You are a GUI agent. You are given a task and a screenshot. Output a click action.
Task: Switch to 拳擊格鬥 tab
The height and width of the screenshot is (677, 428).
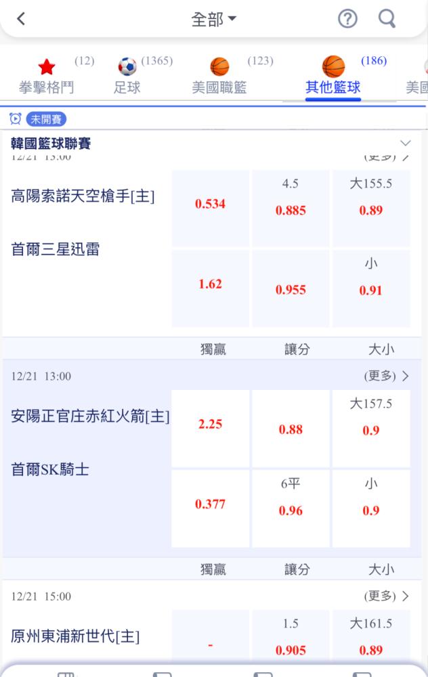tap(46, 87)
